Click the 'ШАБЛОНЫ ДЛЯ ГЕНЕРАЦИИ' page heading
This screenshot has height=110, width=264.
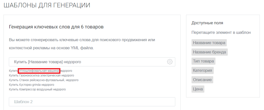click(47, 5)
